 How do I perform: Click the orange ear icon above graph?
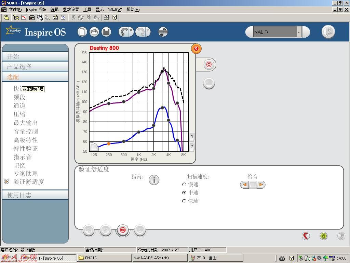point(196,49)
